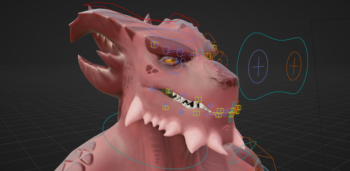Select the blue round control on the front upper lip
Image resolution: width=350 pixels, height=171 pixels.
(x=210, y=105)
